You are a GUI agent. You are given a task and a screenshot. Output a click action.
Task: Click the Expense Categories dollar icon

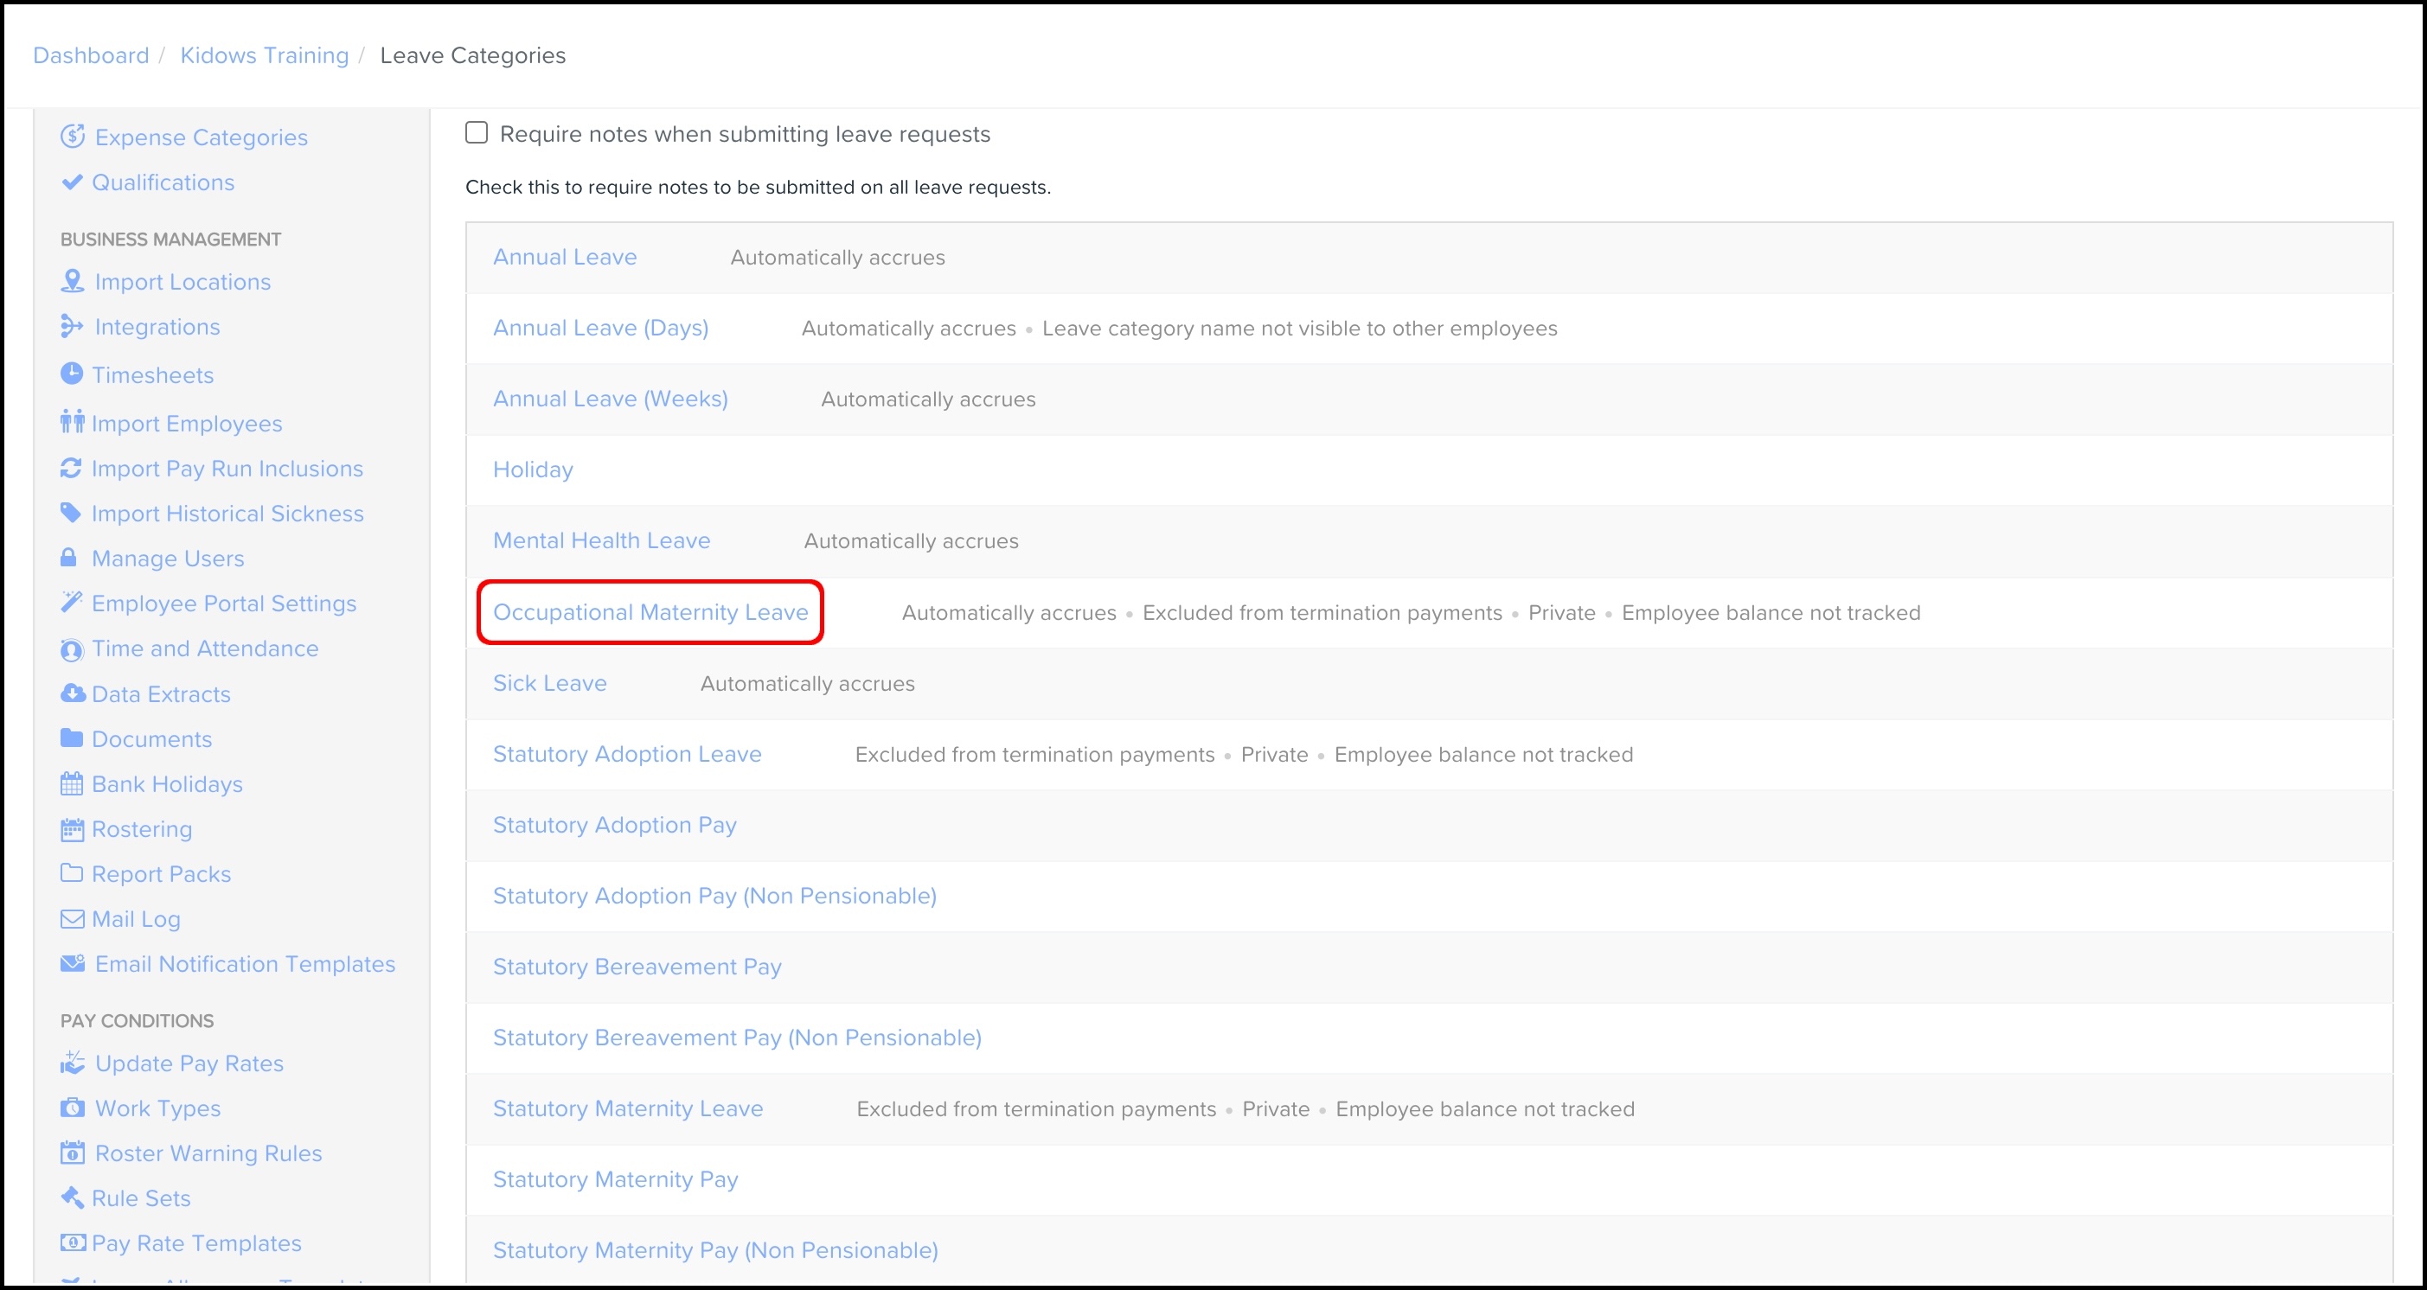73,137
